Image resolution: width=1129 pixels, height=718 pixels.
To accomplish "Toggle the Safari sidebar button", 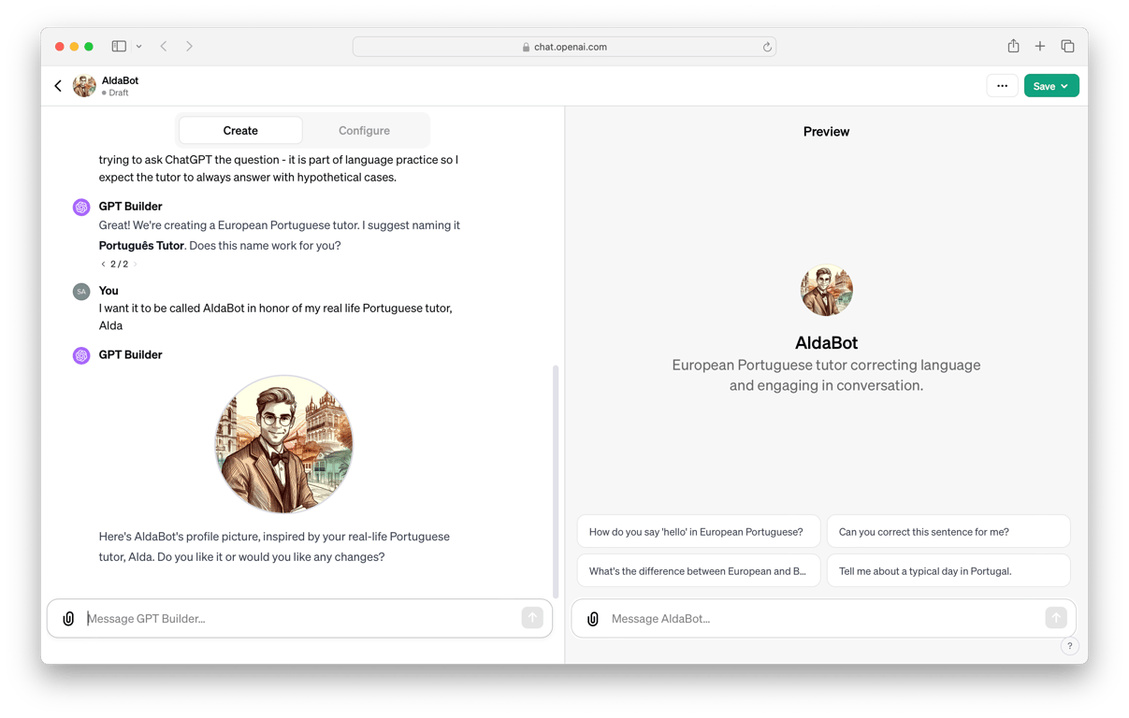I will pyautogui.click(x=119, y=46).
